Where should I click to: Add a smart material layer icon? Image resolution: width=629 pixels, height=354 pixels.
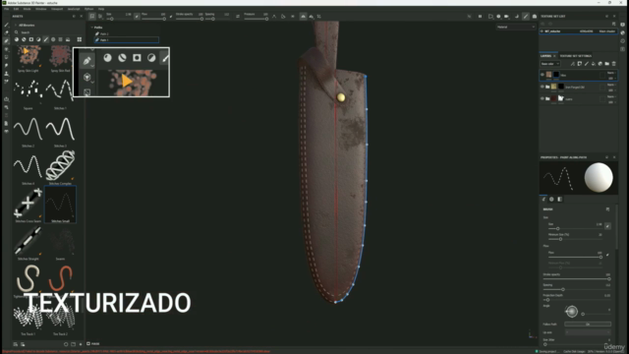pos(600,64)
